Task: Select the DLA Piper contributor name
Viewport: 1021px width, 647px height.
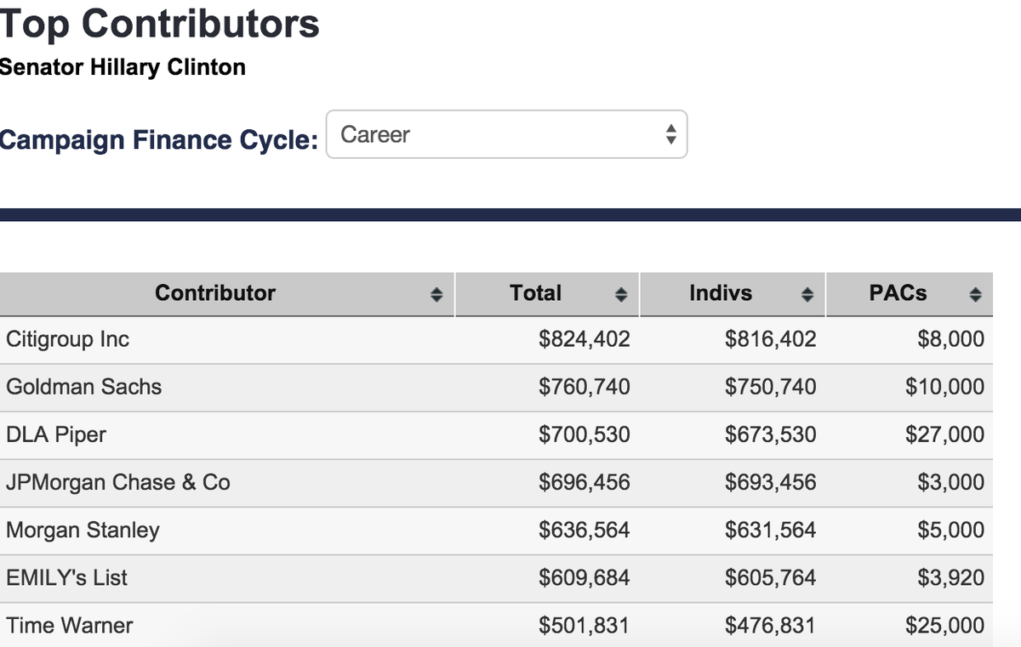Action: coord(56,434)
